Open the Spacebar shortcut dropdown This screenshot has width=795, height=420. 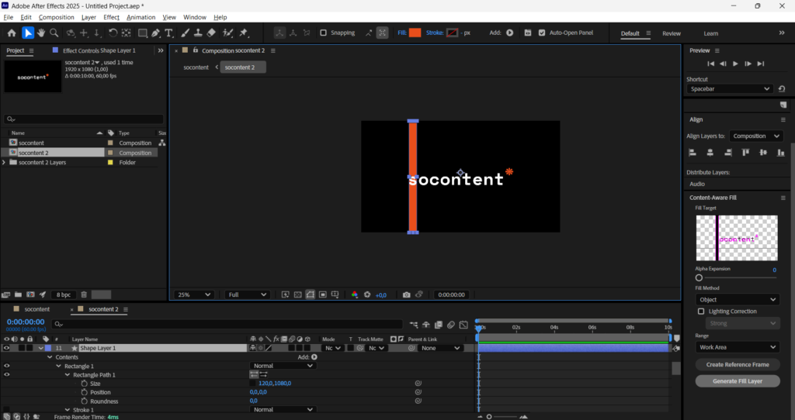[730, 88]
